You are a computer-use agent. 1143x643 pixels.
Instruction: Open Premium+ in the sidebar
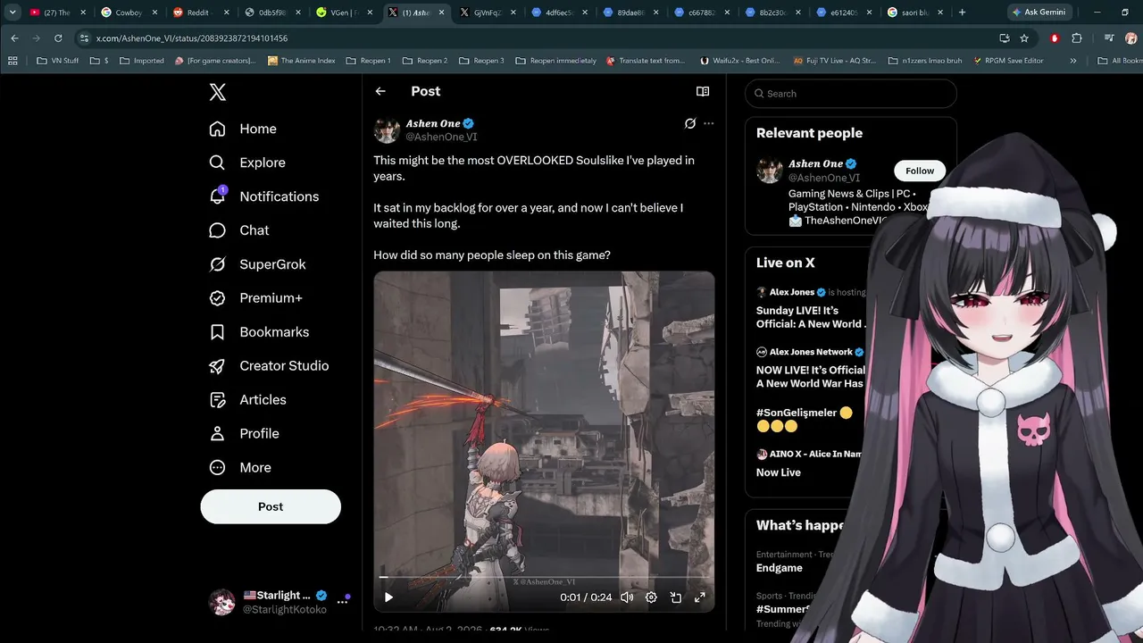(255, 298)
